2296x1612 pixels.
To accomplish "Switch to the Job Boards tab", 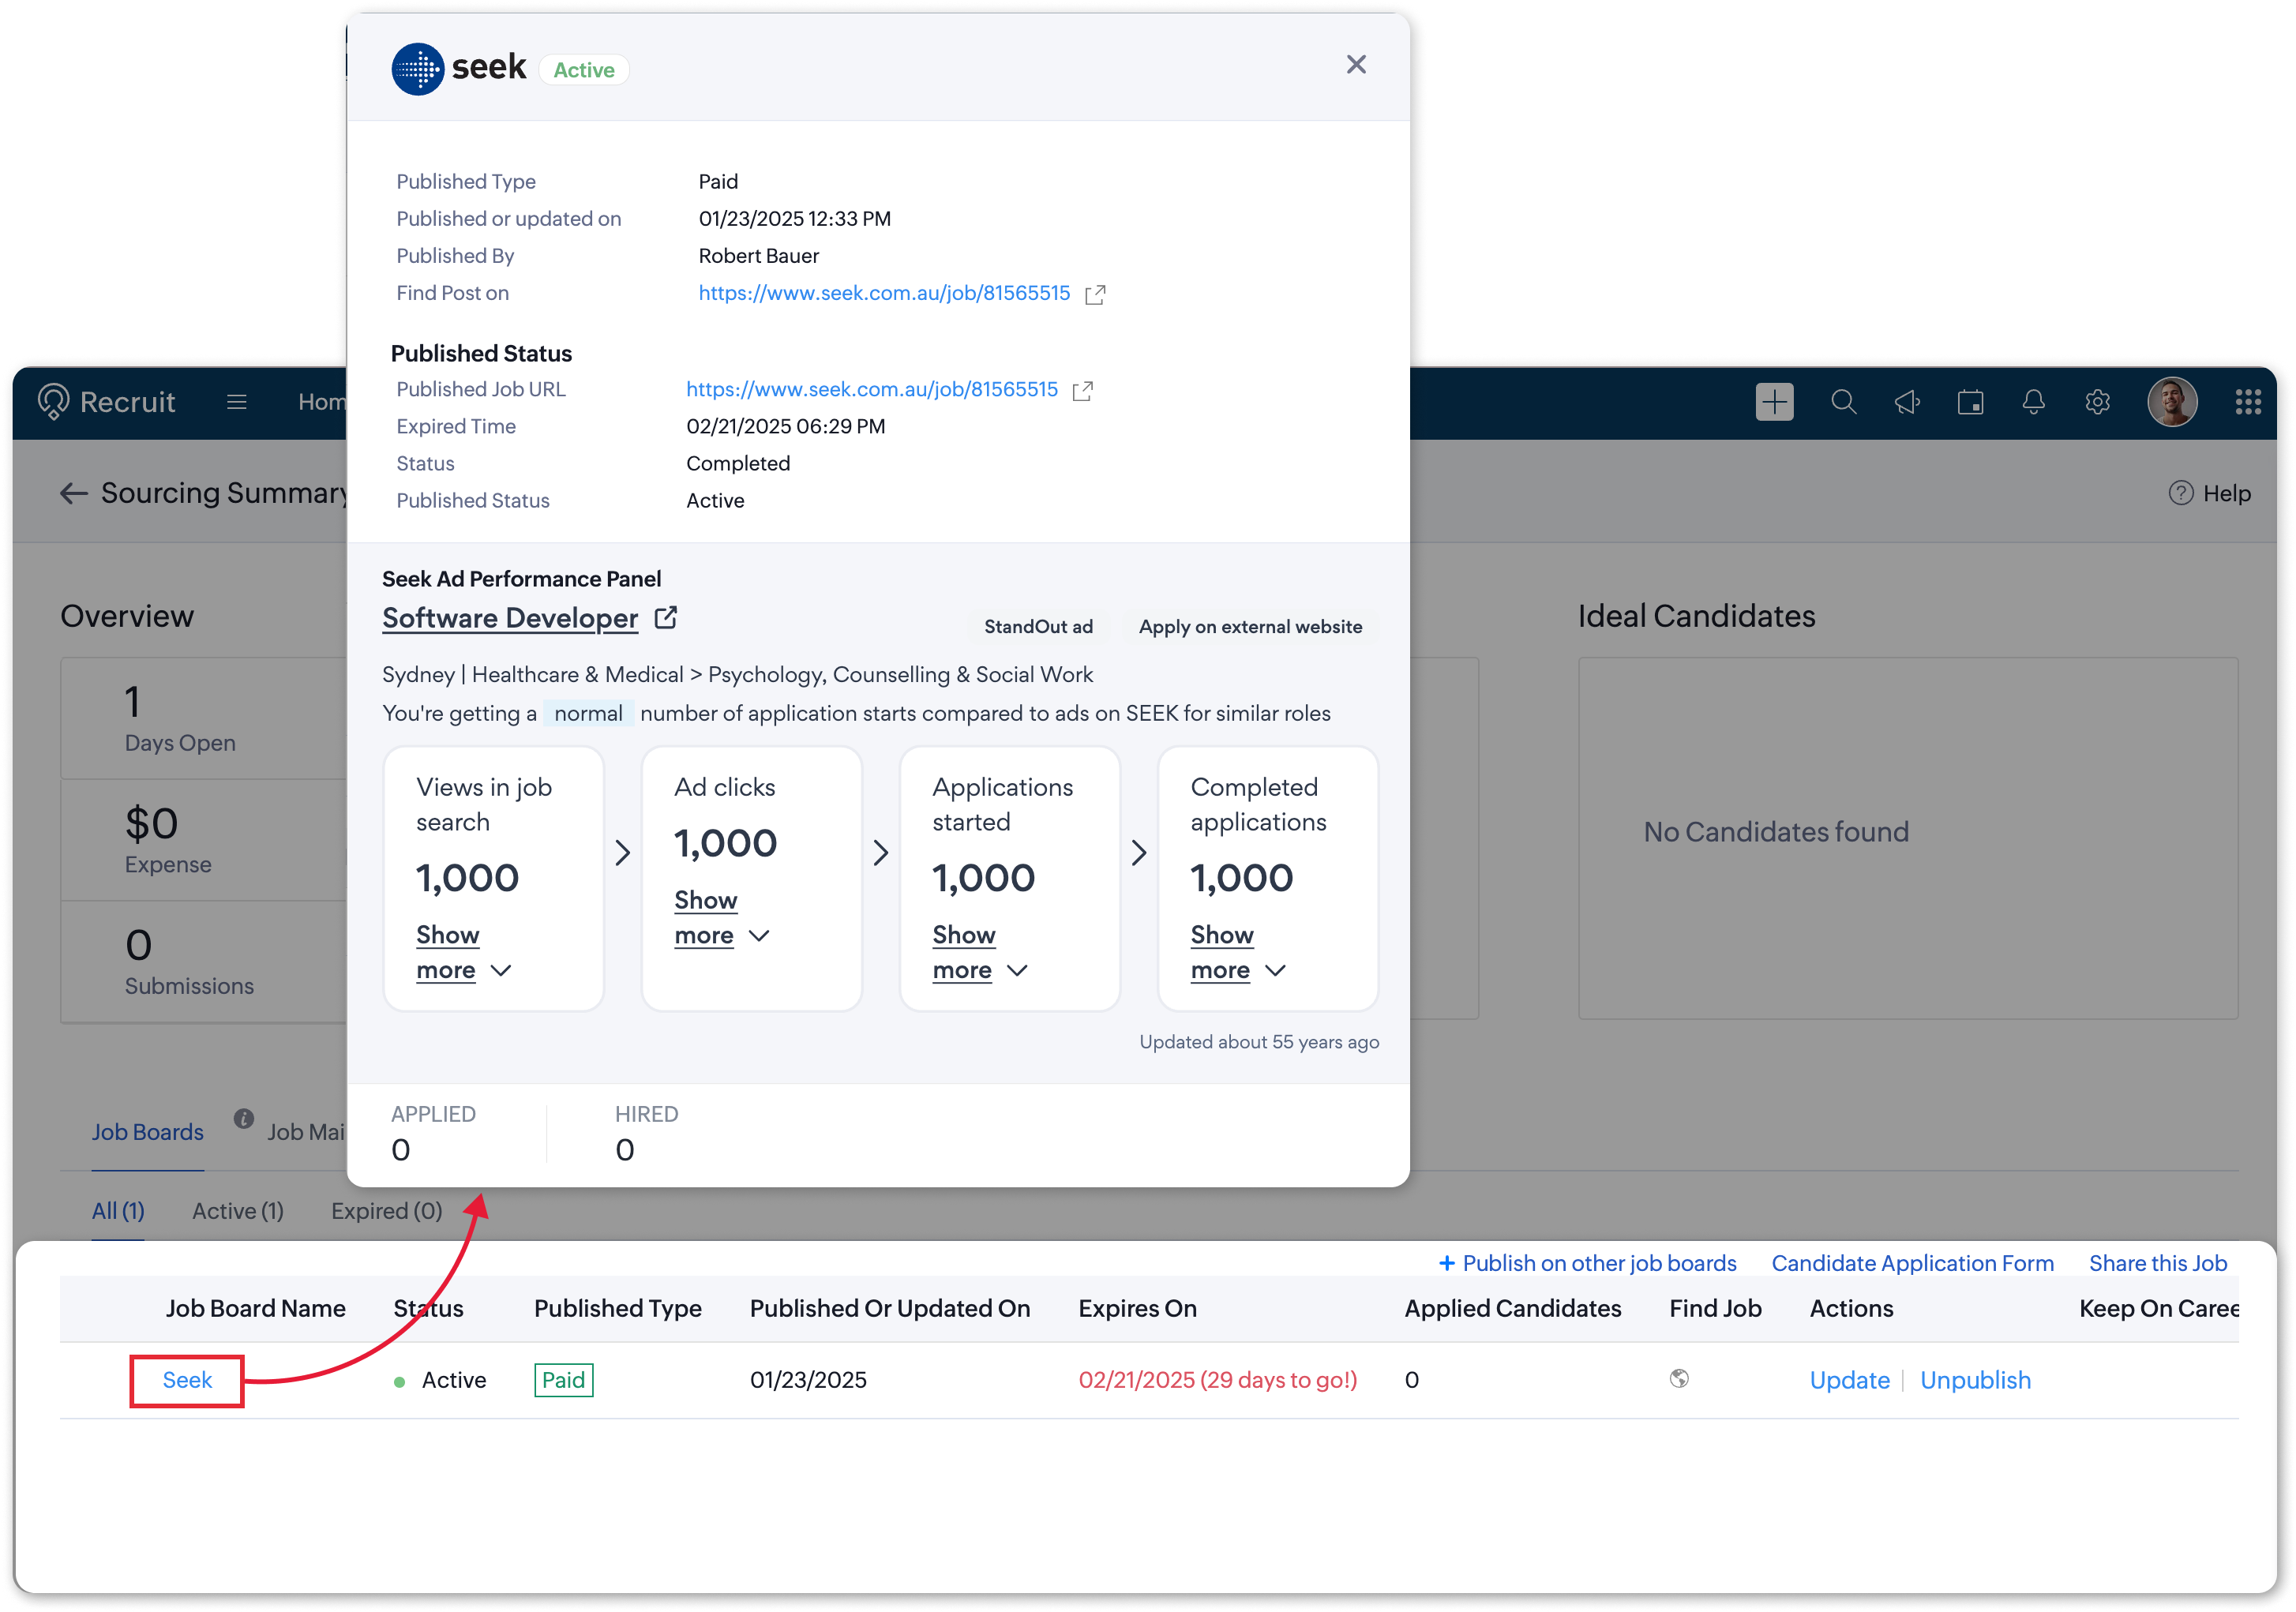I will pyautogui.click(x=148, y=1132).
